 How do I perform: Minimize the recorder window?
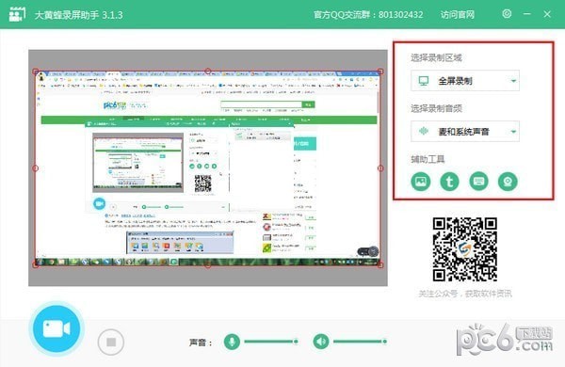point(526,14)
